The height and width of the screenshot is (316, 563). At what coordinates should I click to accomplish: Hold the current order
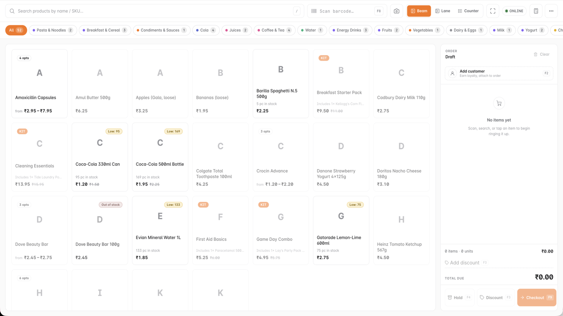click(460, 297)
